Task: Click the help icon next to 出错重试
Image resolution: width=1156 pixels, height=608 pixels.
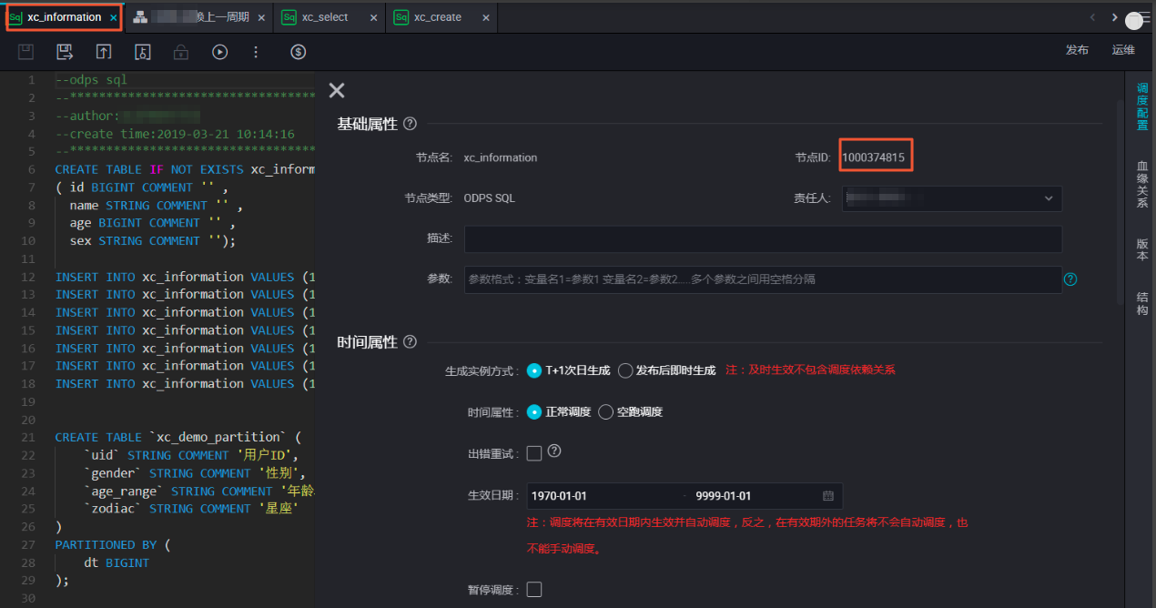Action: [553, 451]
